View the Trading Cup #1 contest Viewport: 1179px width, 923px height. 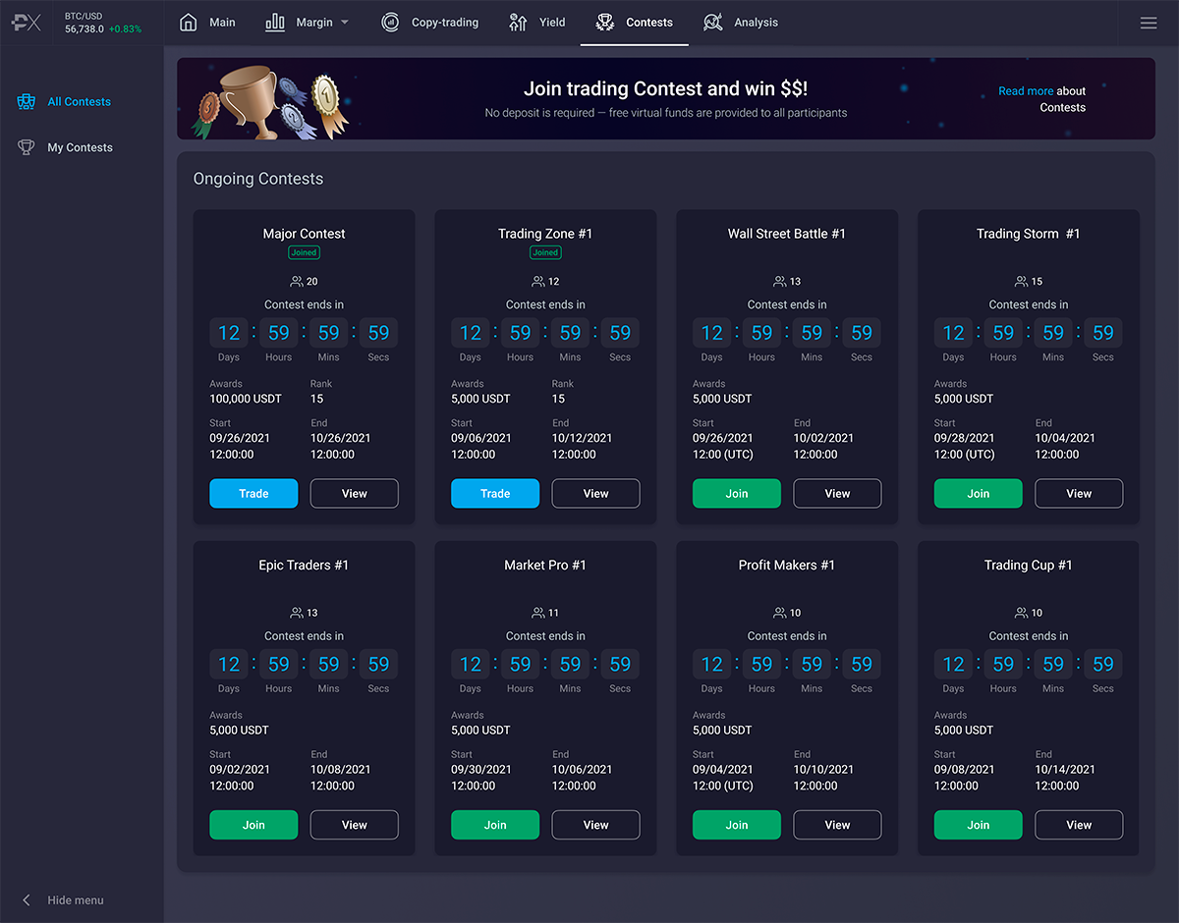(x=1080, y=825)
